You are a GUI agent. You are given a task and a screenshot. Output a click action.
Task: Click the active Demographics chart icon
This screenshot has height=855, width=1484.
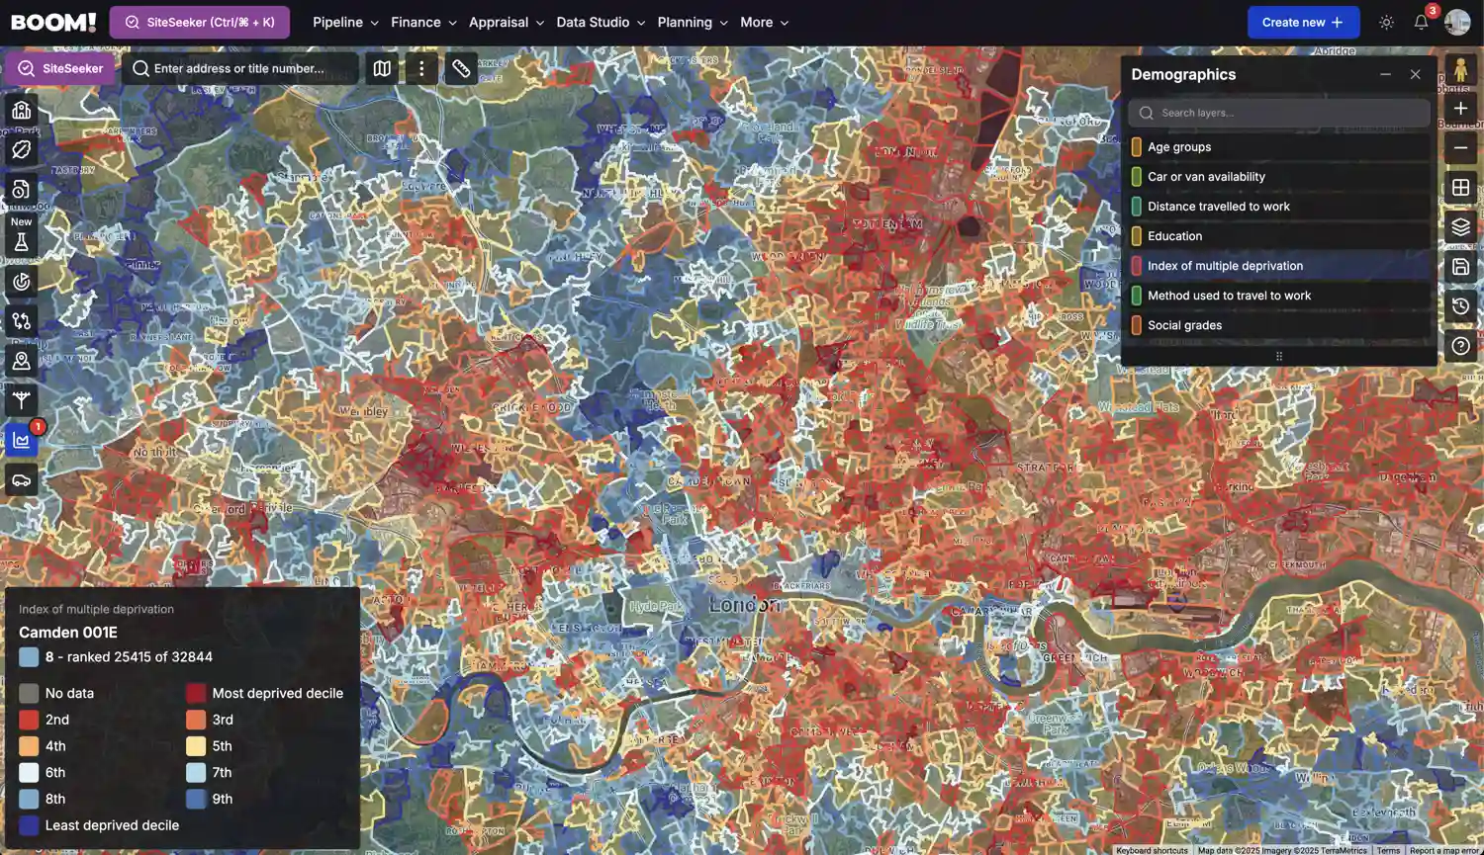(x=21, y=441)
